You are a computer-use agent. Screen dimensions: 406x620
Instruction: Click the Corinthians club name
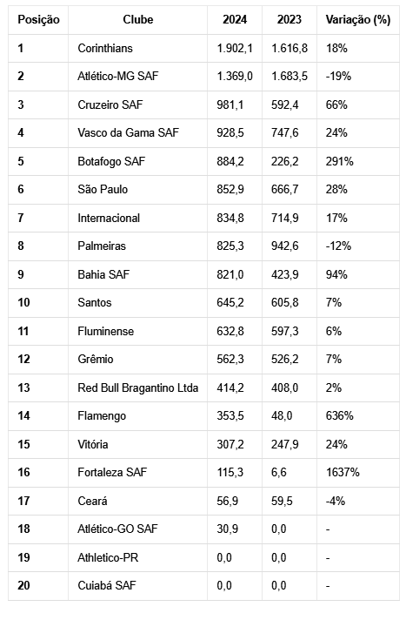click(x=105, y=48)
